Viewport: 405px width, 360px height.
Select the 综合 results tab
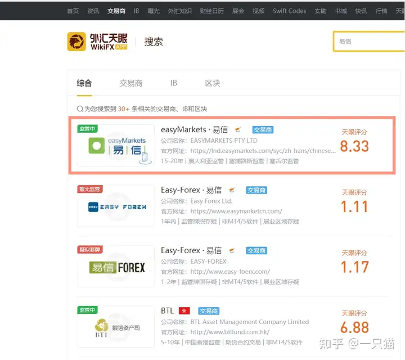[x=84, y=83]
